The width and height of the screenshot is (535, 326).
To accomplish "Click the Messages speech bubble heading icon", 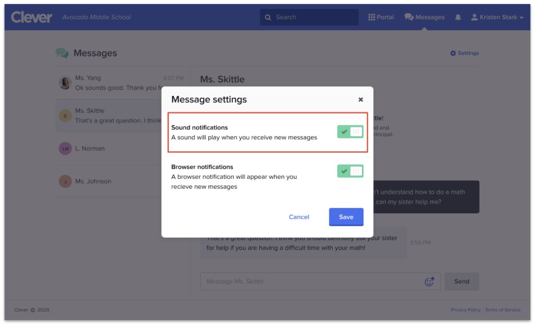I will [62, 53].
